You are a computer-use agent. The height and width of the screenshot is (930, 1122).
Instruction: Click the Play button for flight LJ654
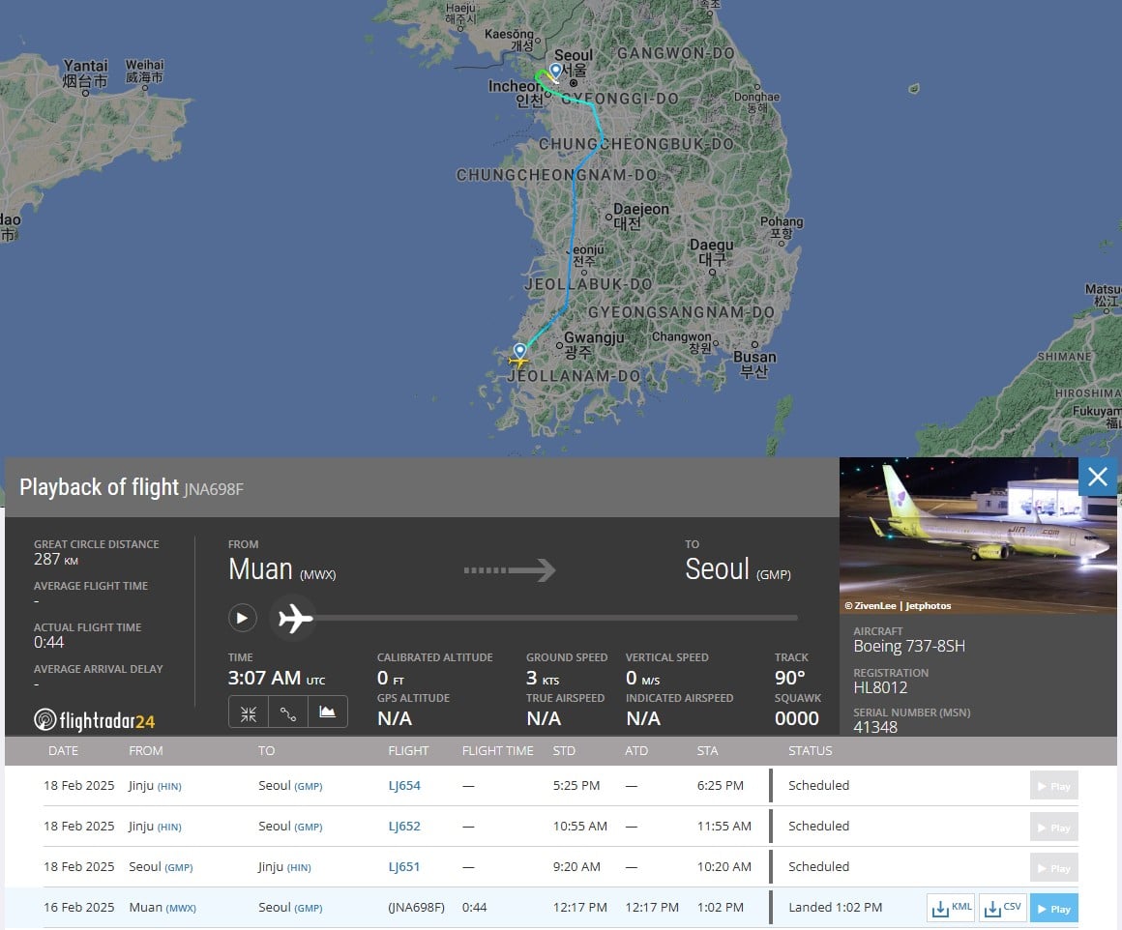coord(1054,786)
